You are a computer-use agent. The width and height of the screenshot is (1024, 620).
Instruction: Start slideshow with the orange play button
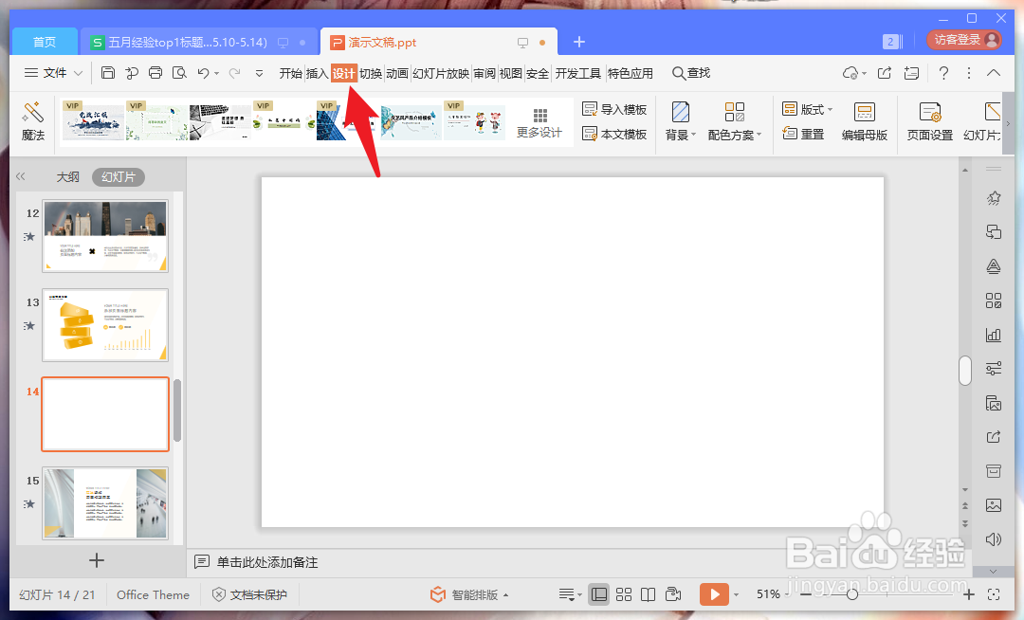714,593
